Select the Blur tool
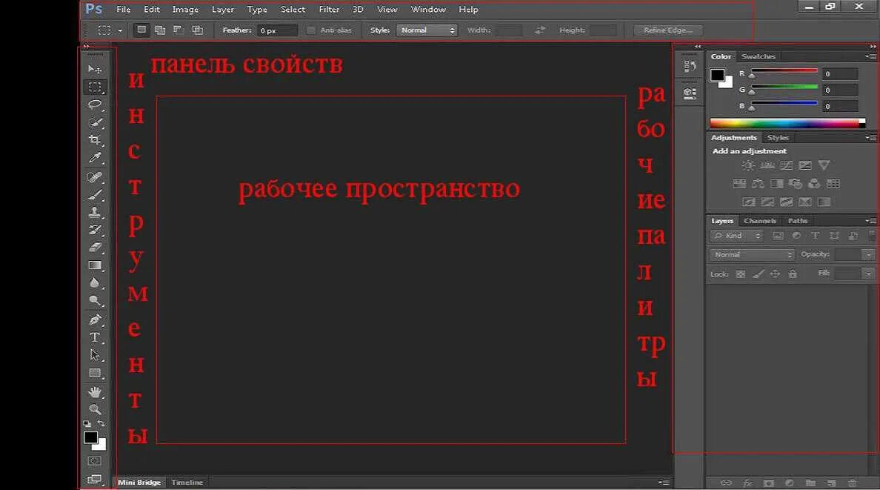This screenshot has height=490, width=880. pos(94,282)
